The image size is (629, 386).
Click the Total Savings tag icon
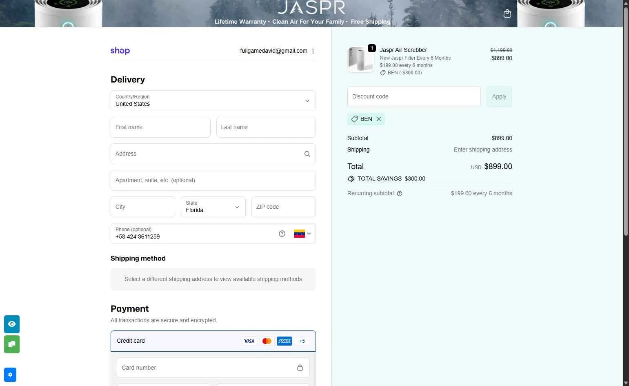point(351,179)
